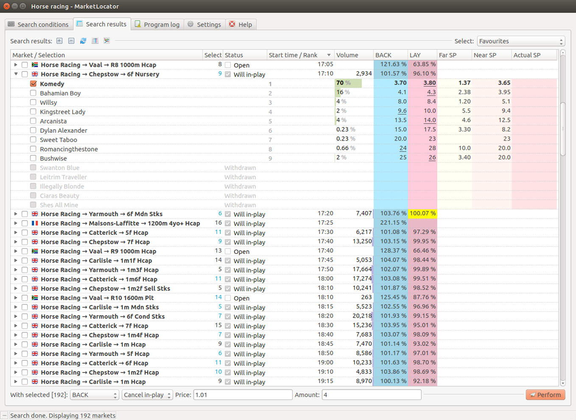Sort by the Volume column header
The height and width of the screenshot is (420, 576).
353,55
